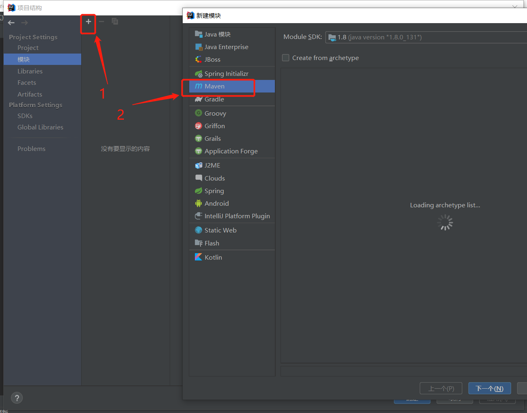Choose the Spring Initializr icon
Image resolution: width=527 pixels, height=413 pixels.
point(199,74)
